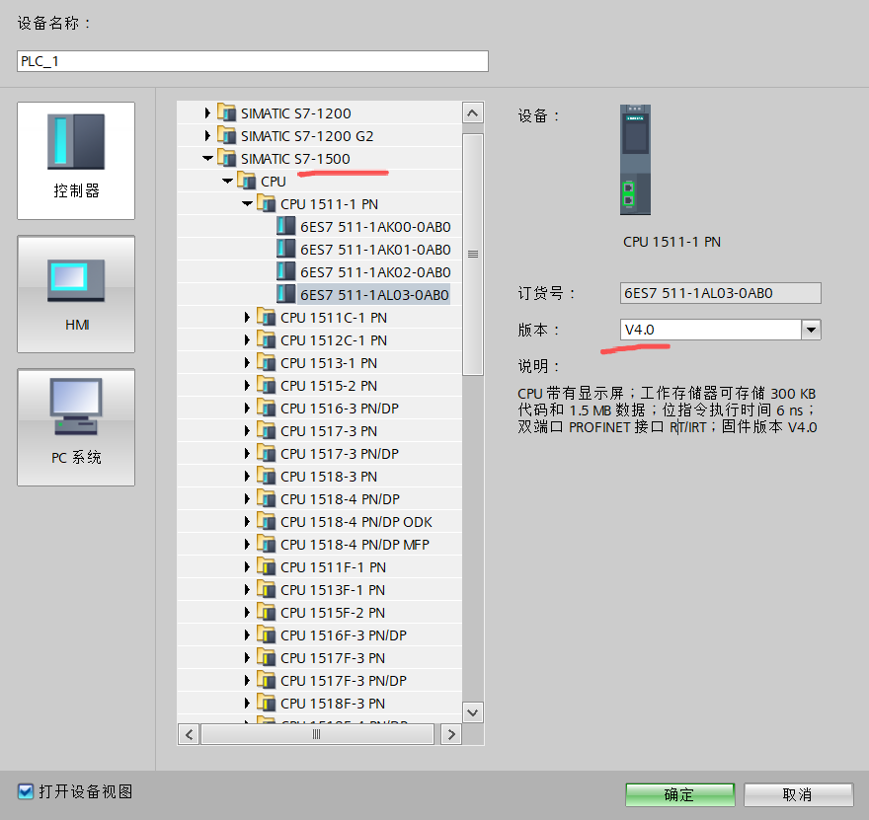Collapse the CPU tree node

click(227, 181)
